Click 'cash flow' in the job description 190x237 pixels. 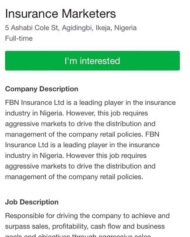(105, 227)
